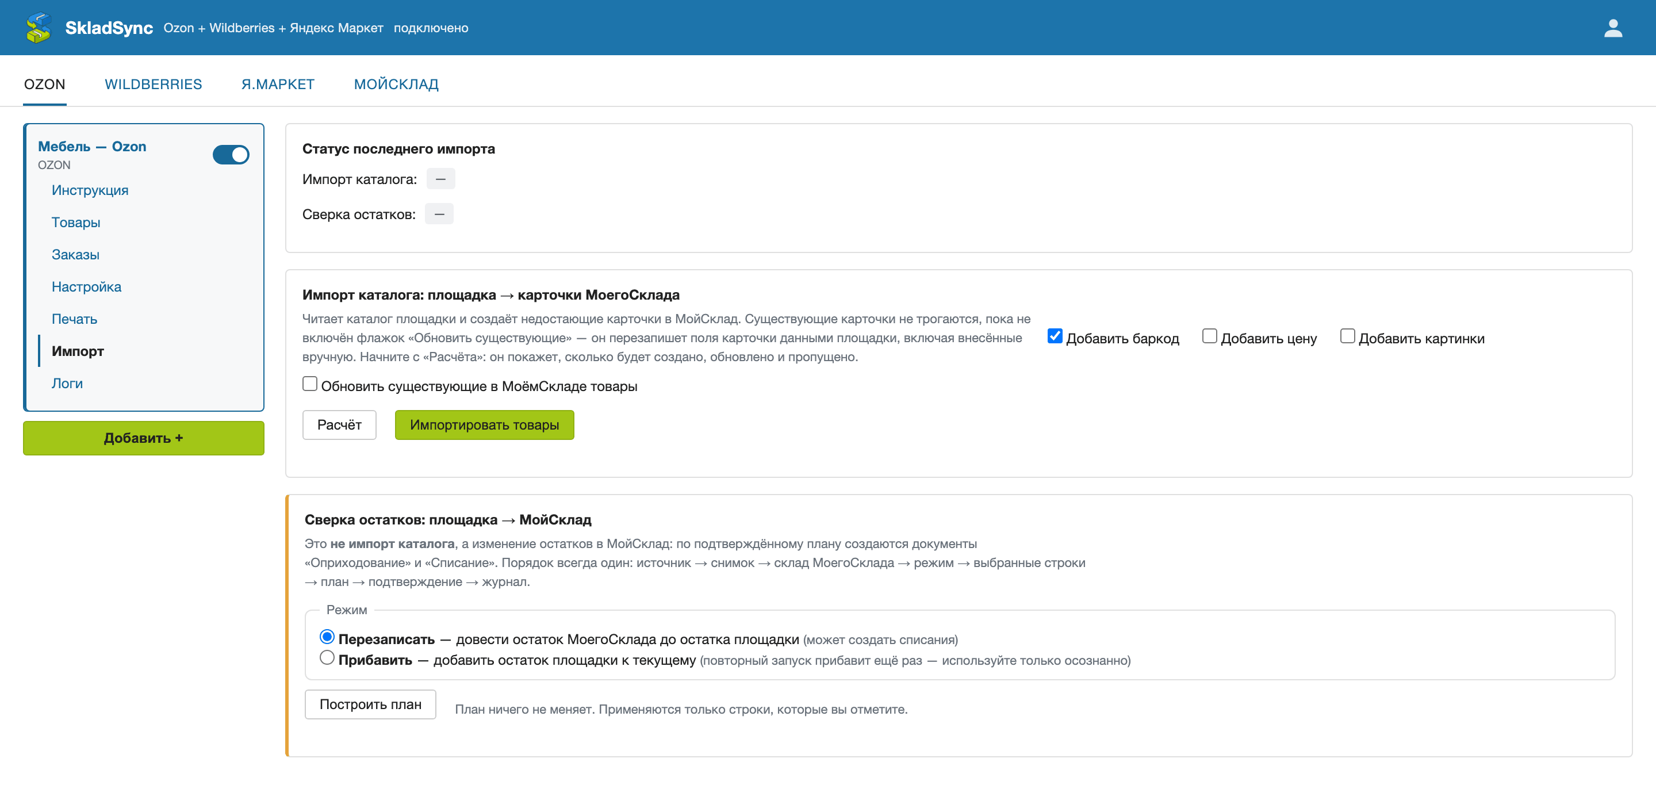
Task: Check the Добавить цену option
Action: pyautogui.click(x=1209, y=336)
